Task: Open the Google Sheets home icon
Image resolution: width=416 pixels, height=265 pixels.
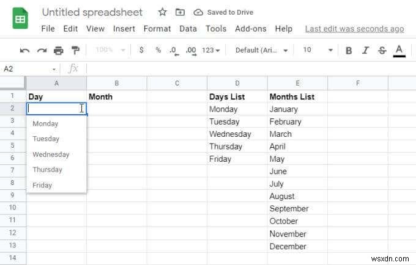Action: click(20, 19)
